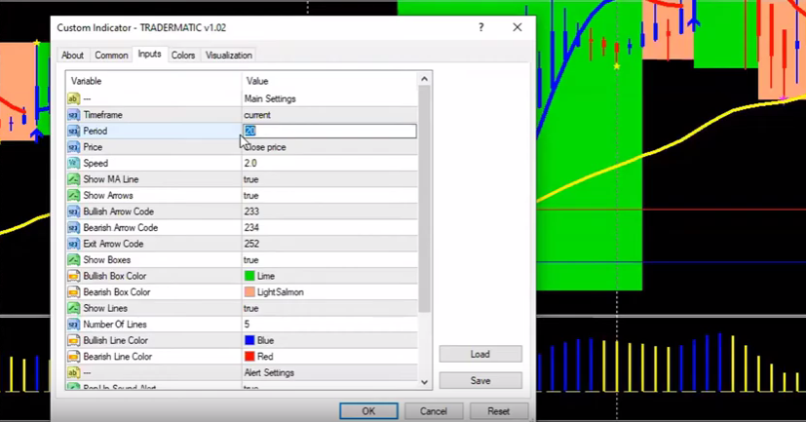
Task: Click OK to apply indicator settings
Action: pos(368,411)
